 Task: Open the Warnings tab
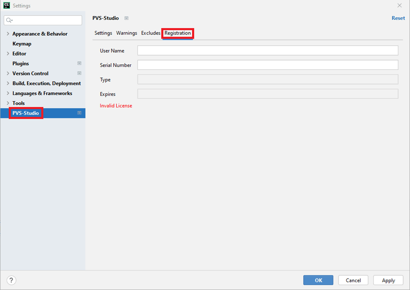[127, 33]
